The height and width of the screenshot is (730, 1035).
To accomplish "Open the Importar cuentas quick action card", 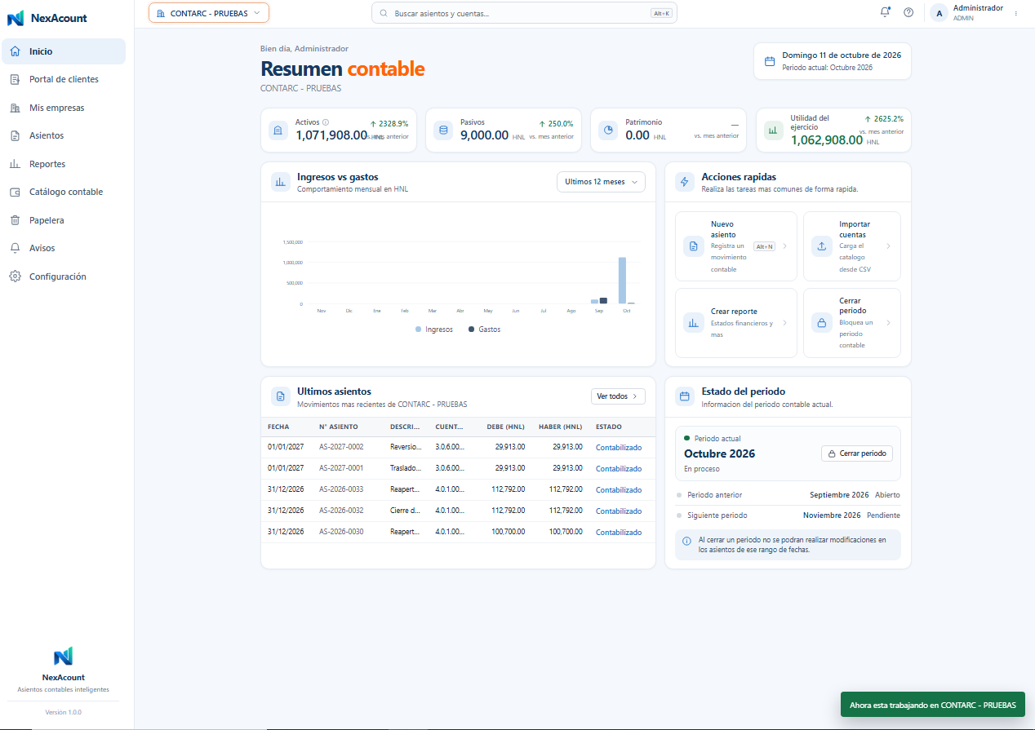I will (852, 246).
